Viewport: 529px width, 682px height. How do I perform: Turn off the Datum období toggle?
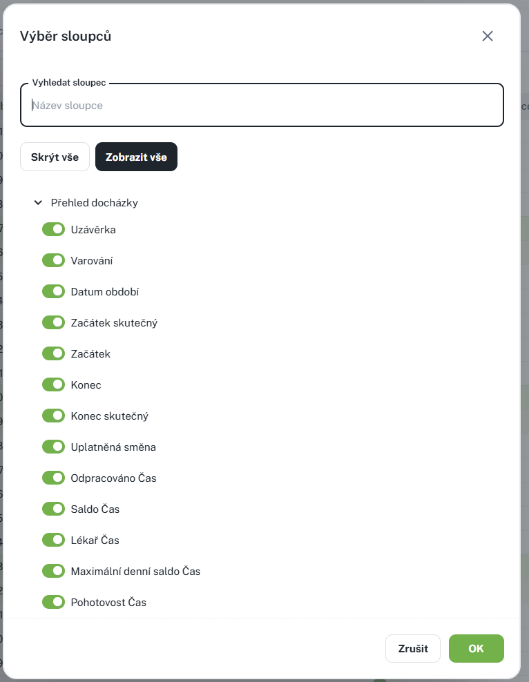[x=53, y=291]
